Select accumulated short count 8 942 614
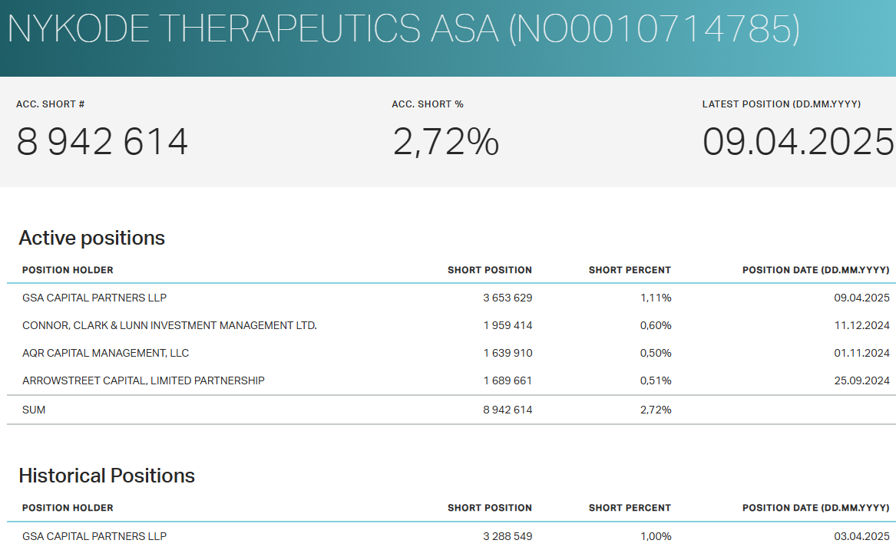This screenshot has height=550, width=896. (102, 142)
